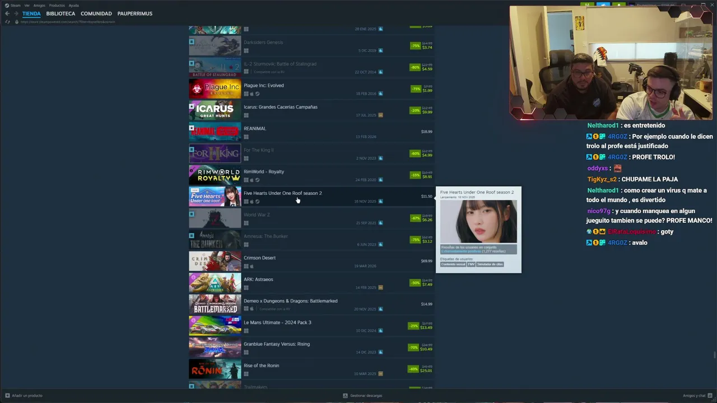
Task: Open the Amigos menu
Action: click(39, 5)
